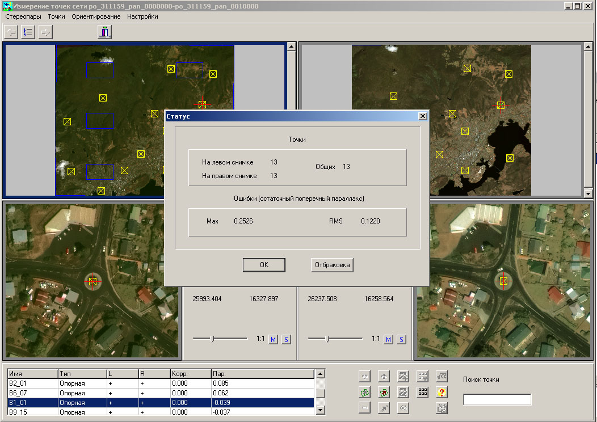Open the Ориентирование menu
The height and width of the screenshot is (422, 597).
[x=96, y=16]
